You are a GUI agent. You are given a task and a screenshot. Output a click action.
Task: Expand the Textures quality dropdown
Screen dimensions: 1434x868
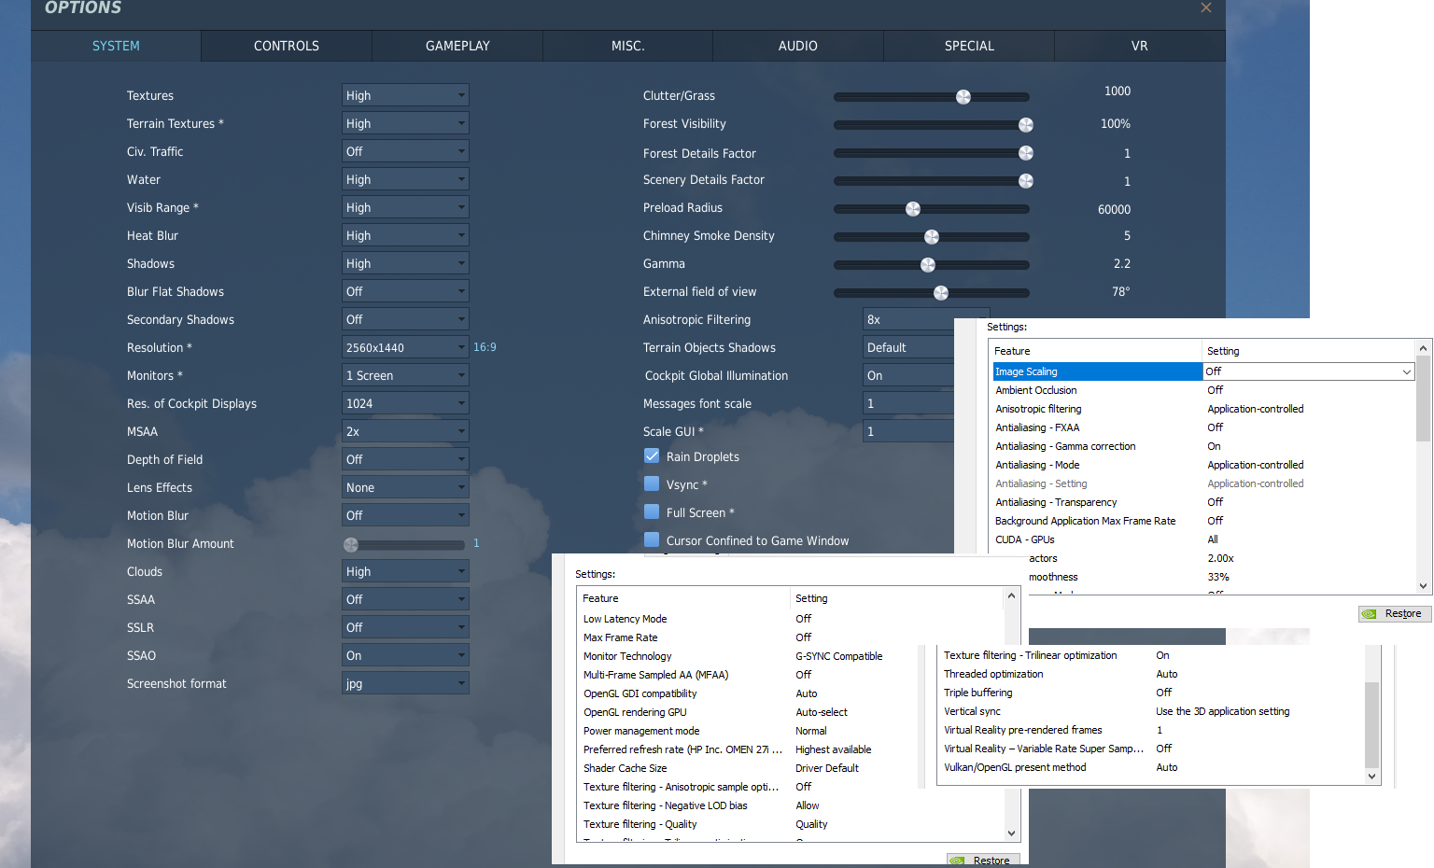405,95
